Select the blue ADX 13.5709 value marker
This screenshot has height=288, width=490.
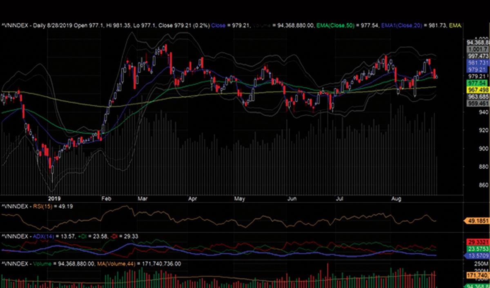pos(478,256)
